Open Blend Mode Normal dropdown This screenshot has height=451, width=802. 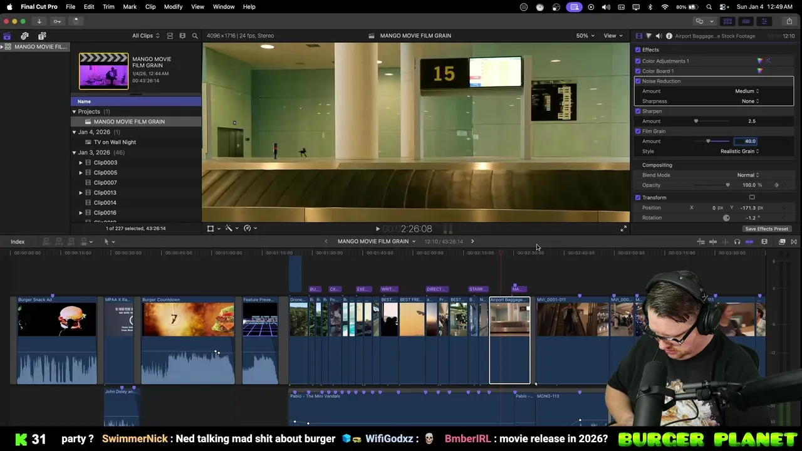pos(747,175)
